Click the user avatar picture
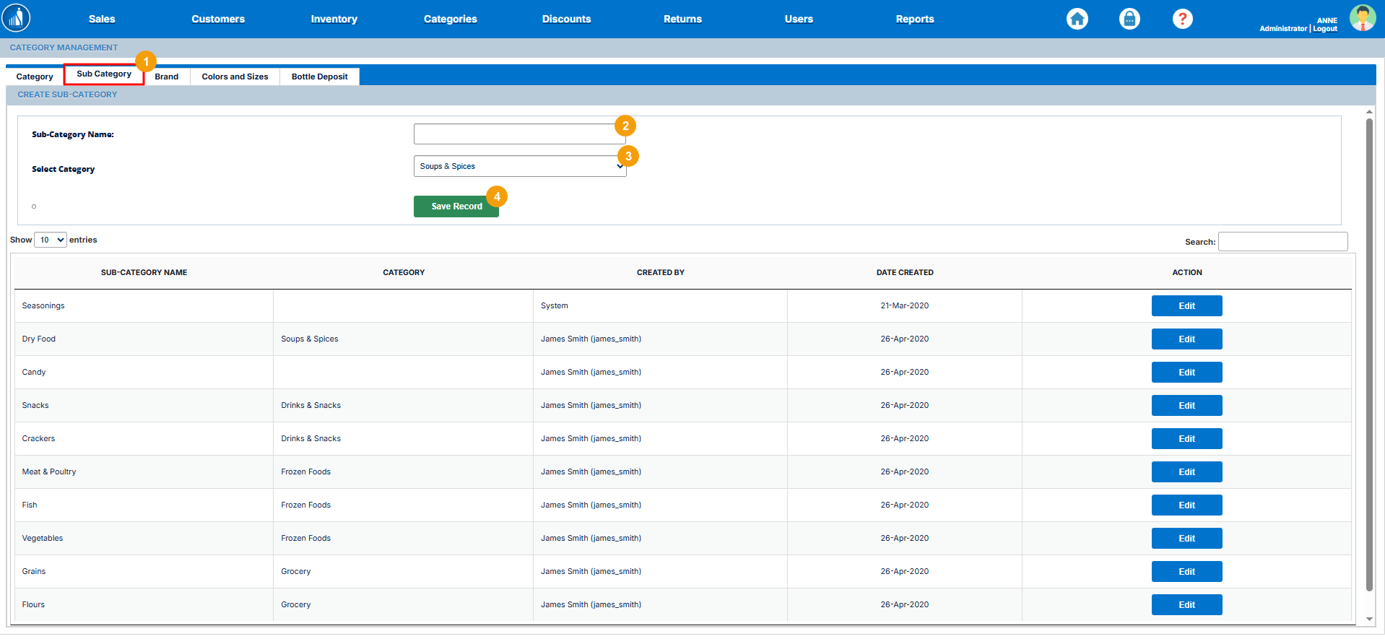This screenshot has height=639, width=1385. 1362,18
